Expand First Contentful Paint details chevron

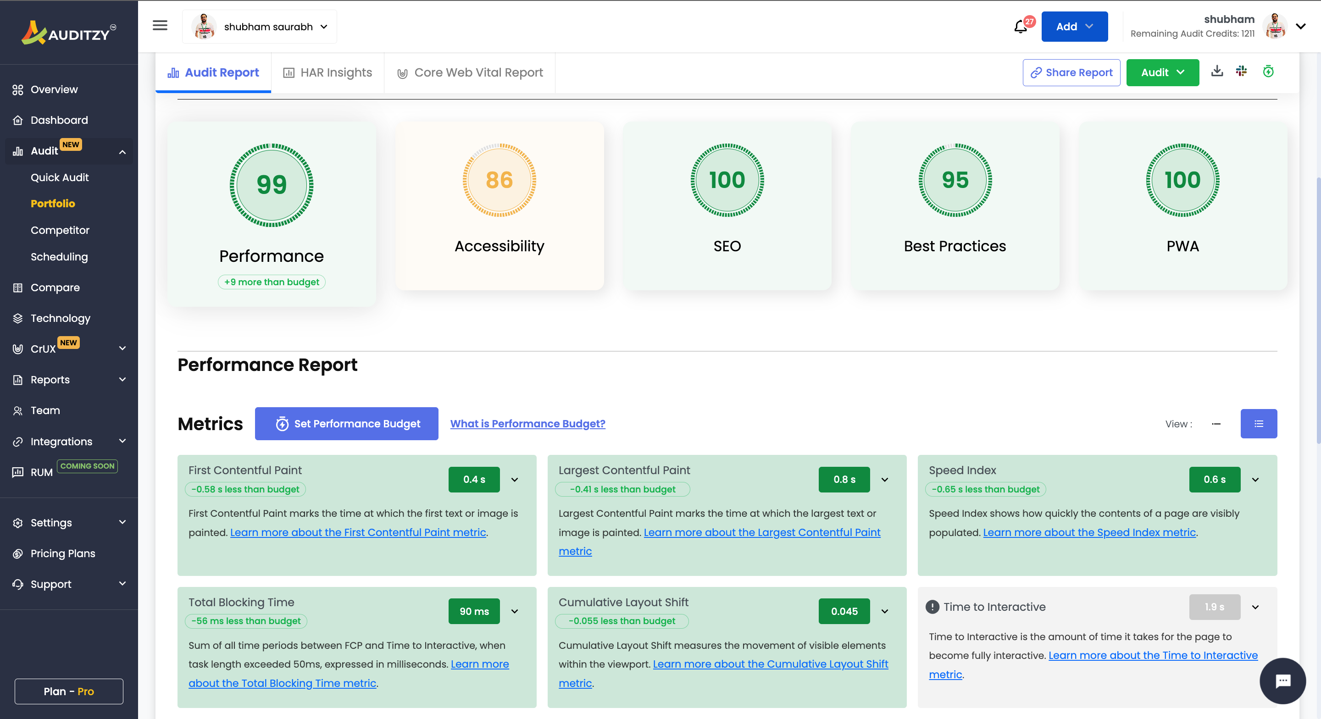[514, 480]
